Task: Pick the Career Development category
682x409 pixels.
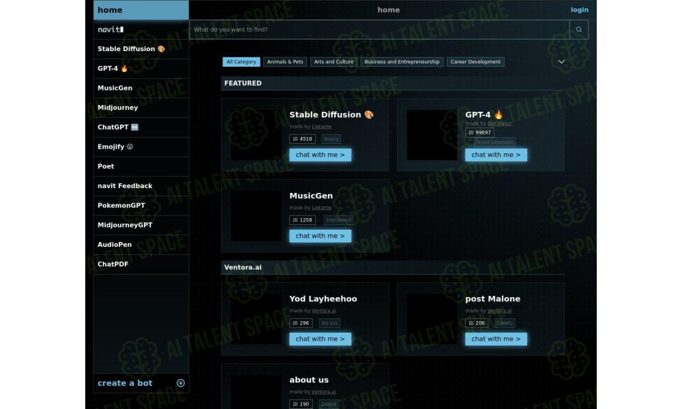Action: coord(475,62)
